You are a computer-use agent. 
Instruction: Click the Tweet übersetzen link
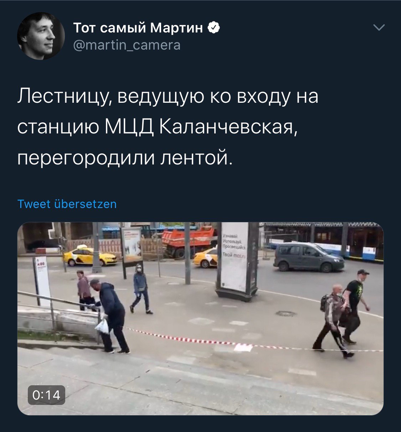[x=67, y=204]
